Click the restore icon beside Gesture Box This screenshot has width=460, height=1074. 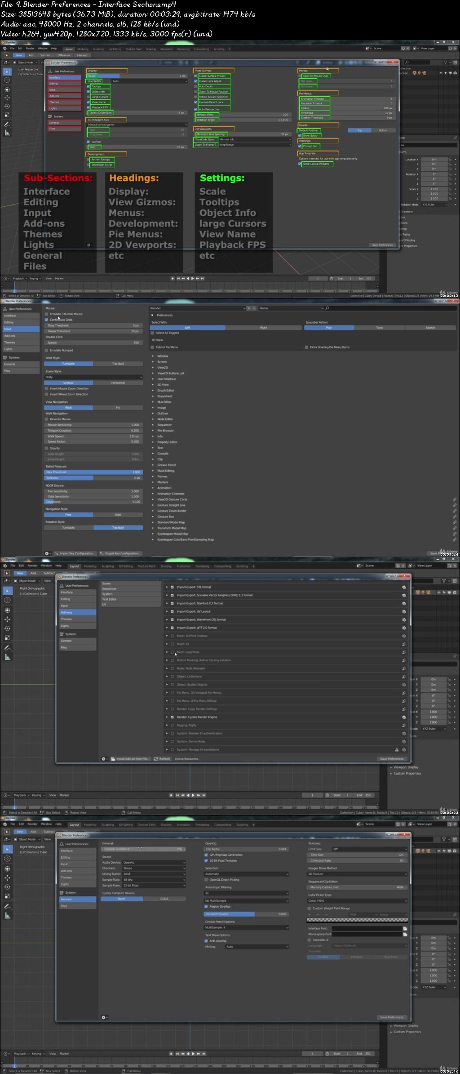pos(455,517)
